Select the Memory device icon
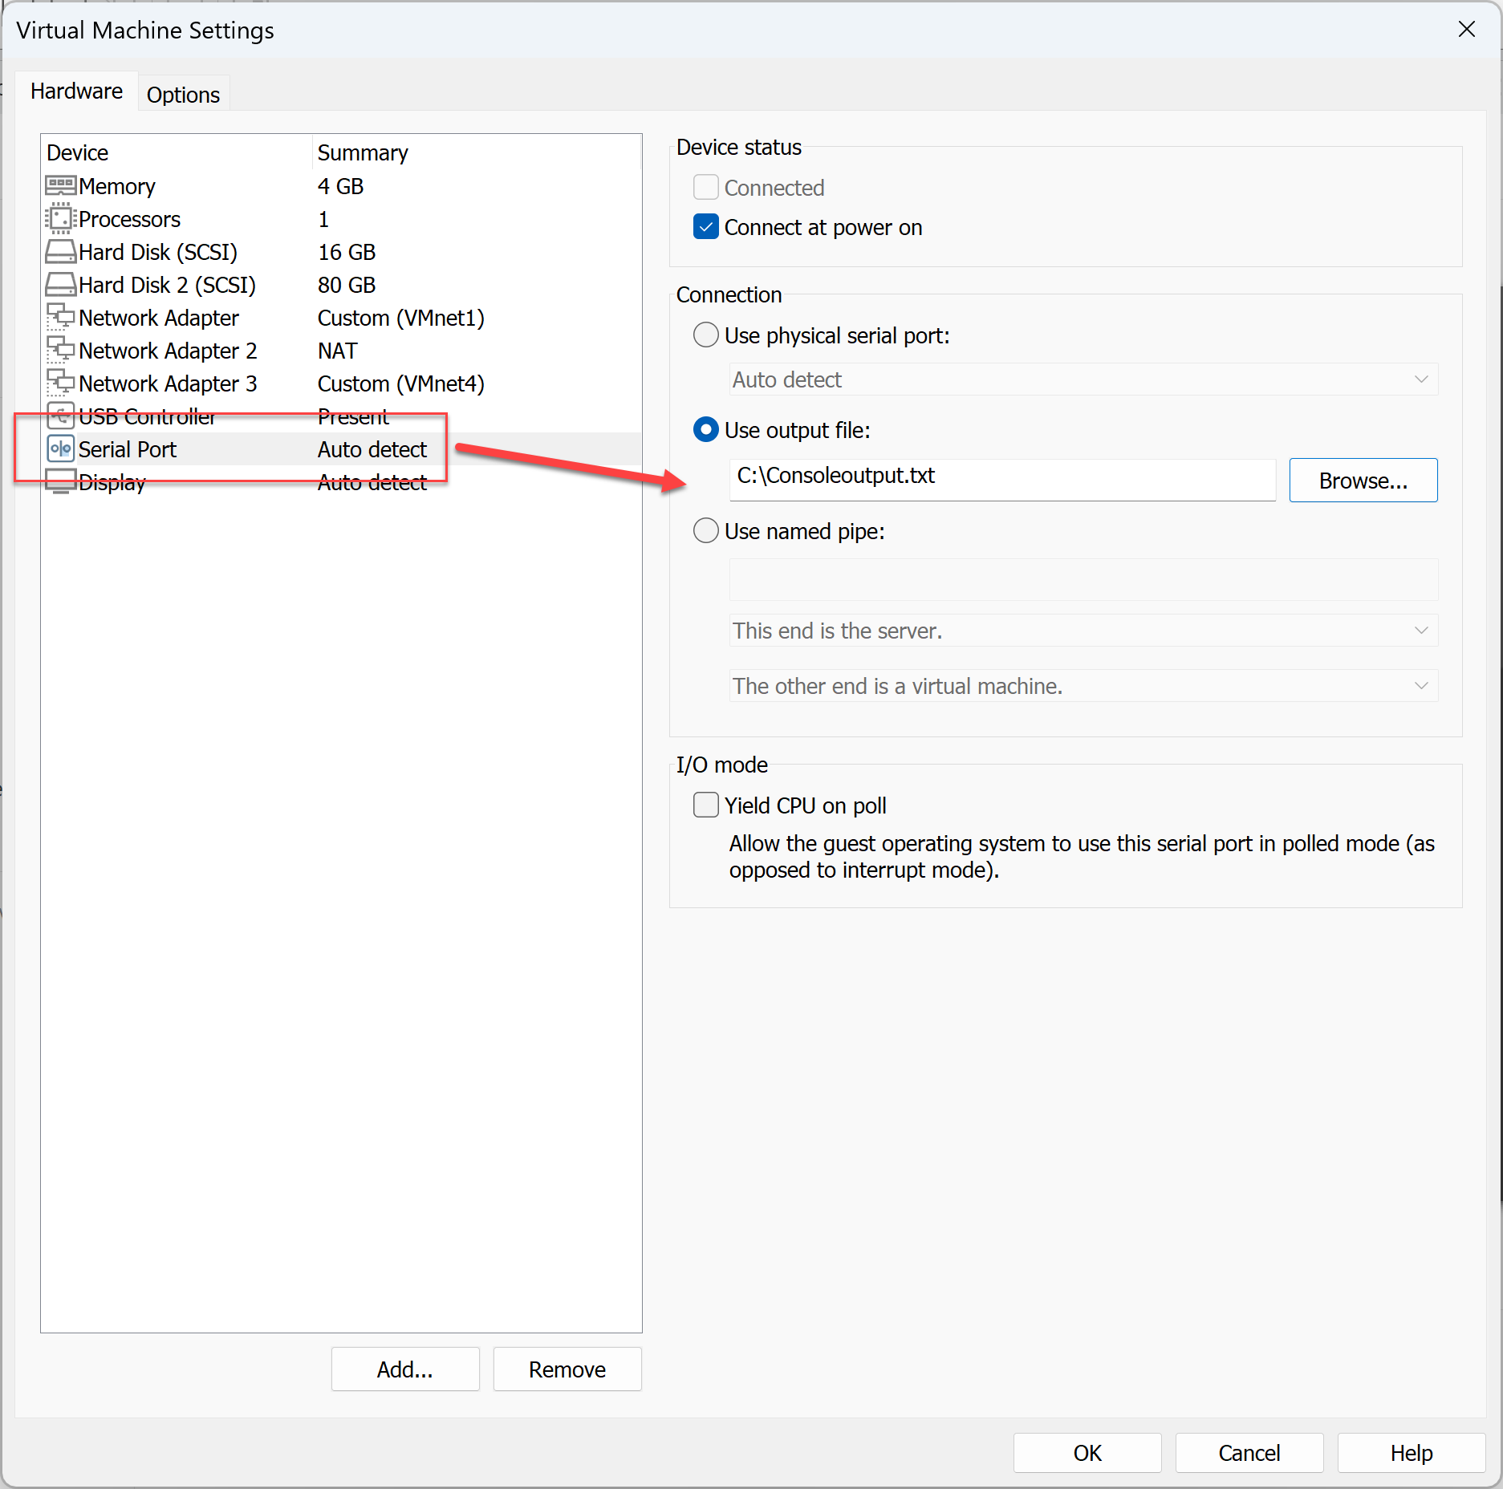 click(59, 186)
